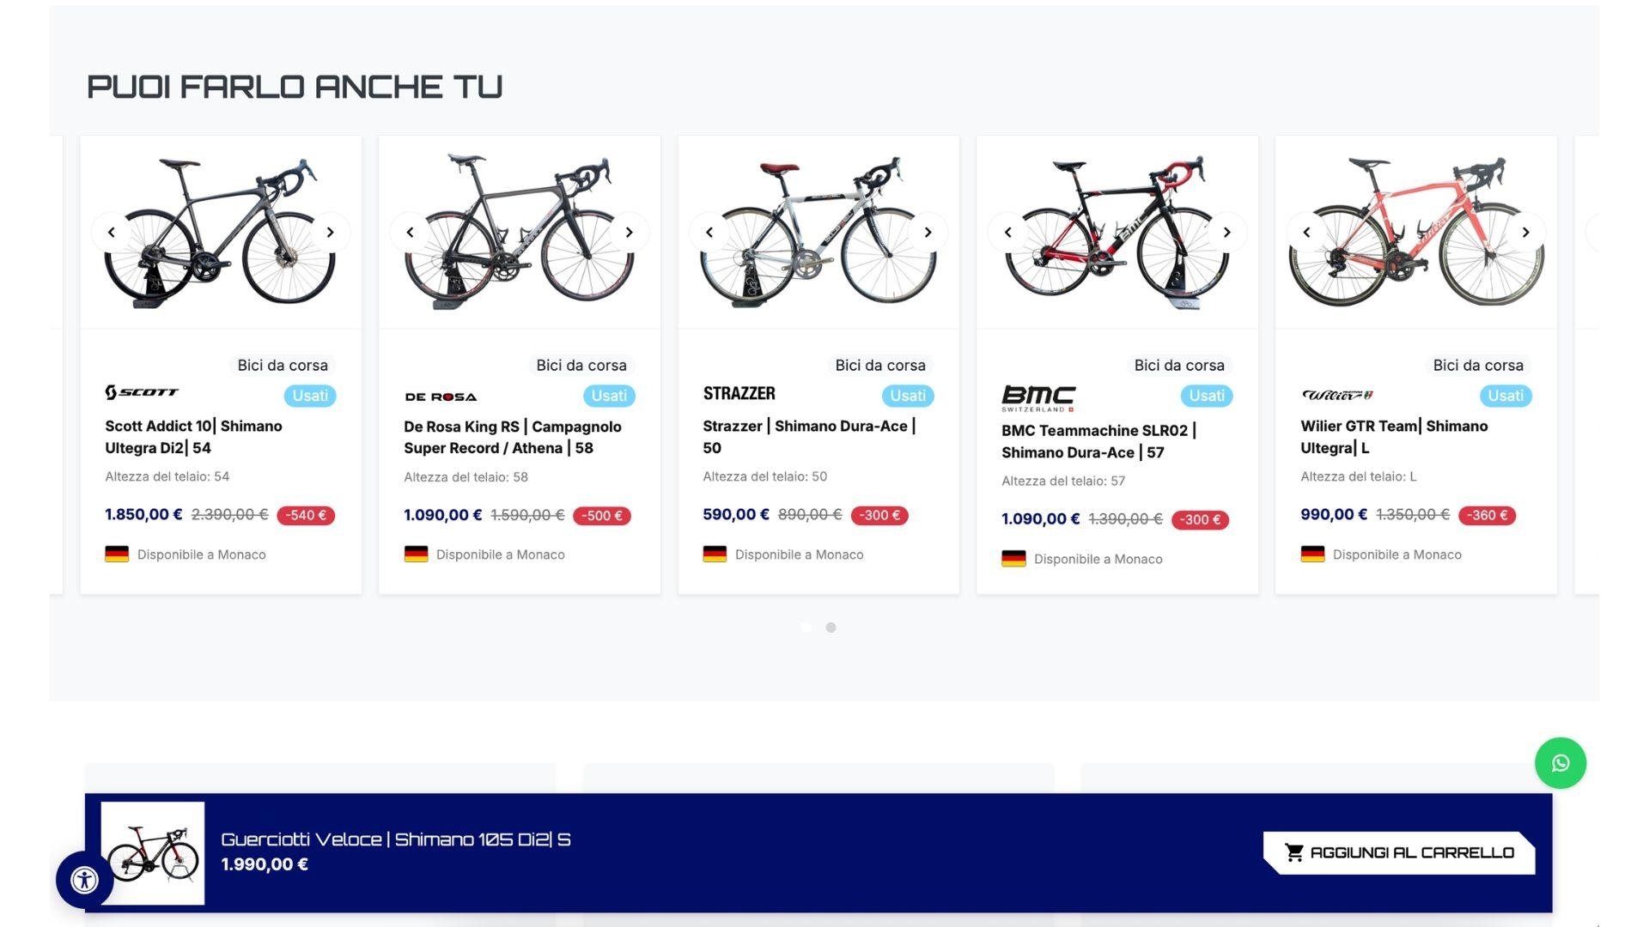Open Wilier GTR Team listing title
1649x927 pixels.
(1393, 437)
